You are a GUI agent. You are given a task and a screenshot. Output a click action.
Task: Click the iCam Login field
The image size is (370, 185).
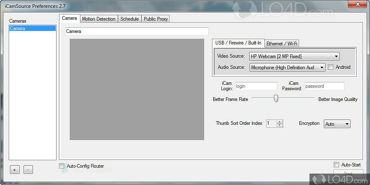(256, 86)
